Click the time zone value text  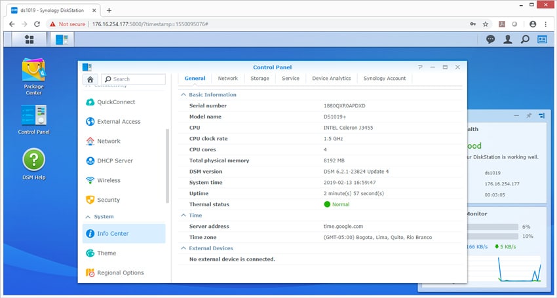click(378, 237)
